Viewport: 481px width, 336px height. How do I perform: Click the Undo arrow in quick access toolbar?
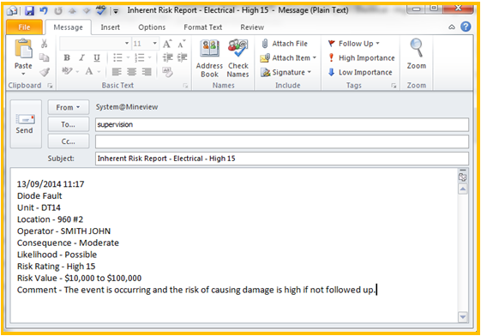44,11
